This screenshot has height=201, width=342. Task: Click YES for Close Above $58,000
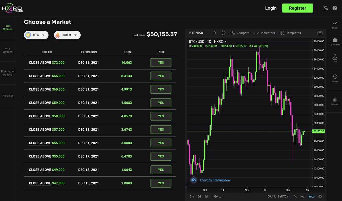click(161, 116)
